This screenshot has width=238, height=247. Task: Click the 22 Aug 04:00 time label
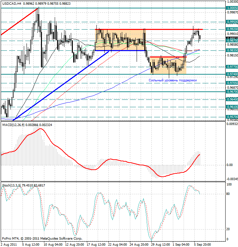118,245
